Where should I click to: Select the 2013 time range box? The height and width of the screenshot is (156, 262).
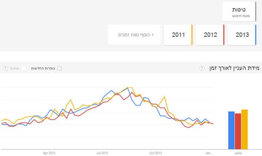[242, 35]
